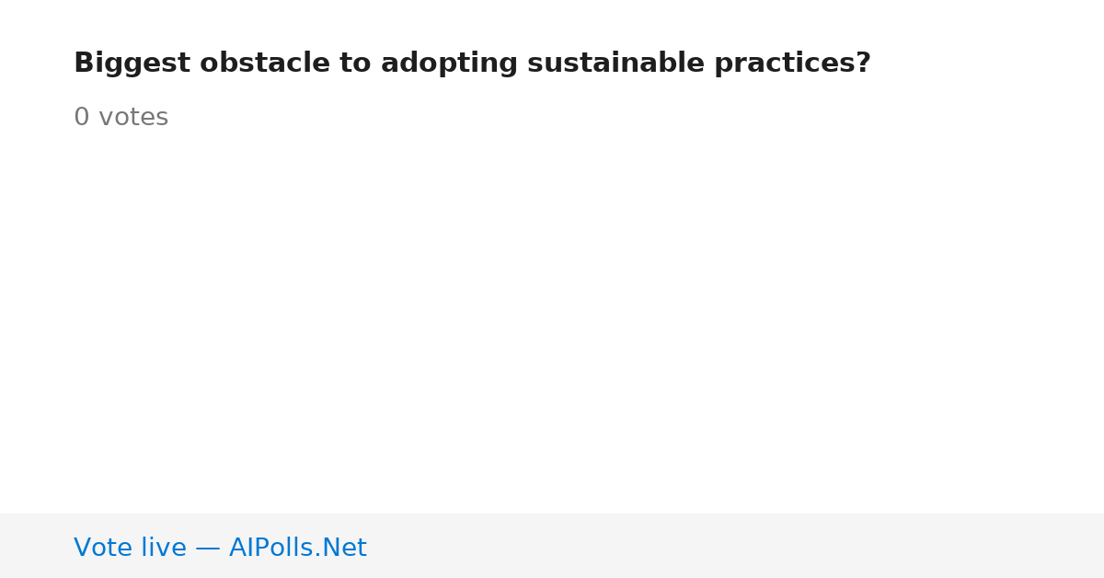
Task: Click the gray footer bar
Action: point(552,546)
